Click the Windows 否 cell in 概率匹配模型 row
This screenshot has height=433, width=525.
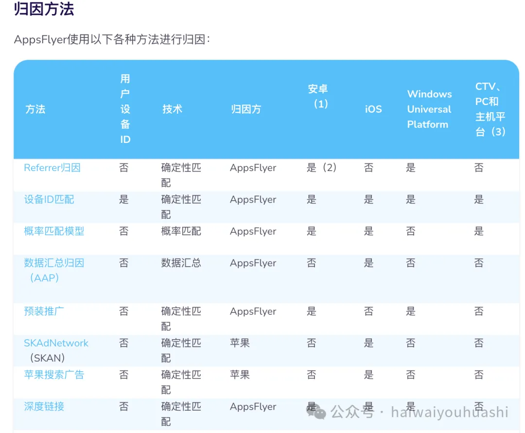pyautogui.click(x=410, y=231)
